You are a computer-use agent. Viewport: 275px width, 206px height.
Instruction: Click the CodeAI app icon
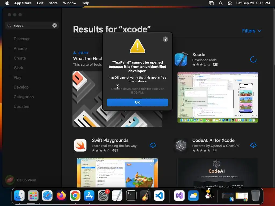pyautogui.click(x=181, y=145)
